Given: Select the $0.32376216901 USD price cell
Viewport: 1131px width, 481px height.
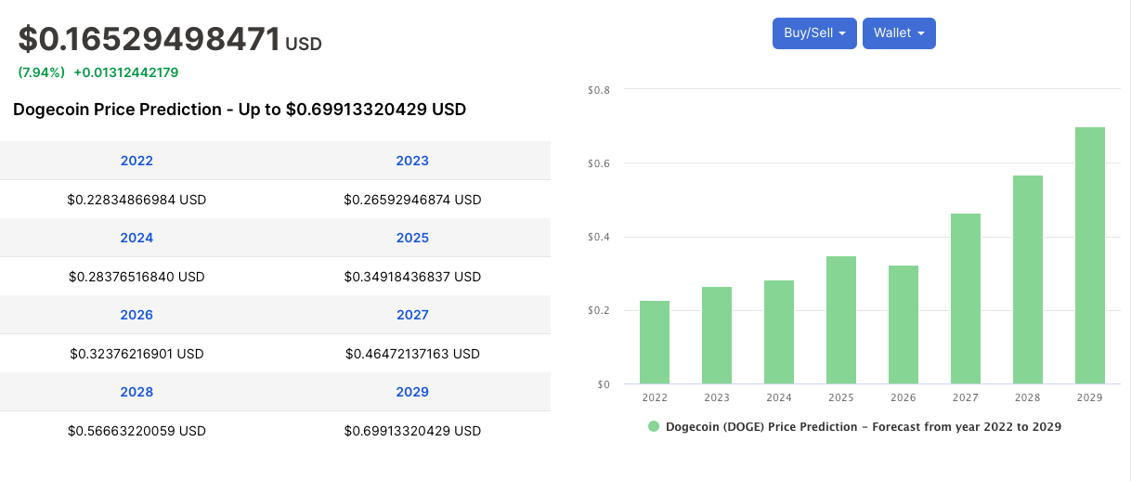Looking at the screenshot, I should pyautogui.click(x=136, y=354).
